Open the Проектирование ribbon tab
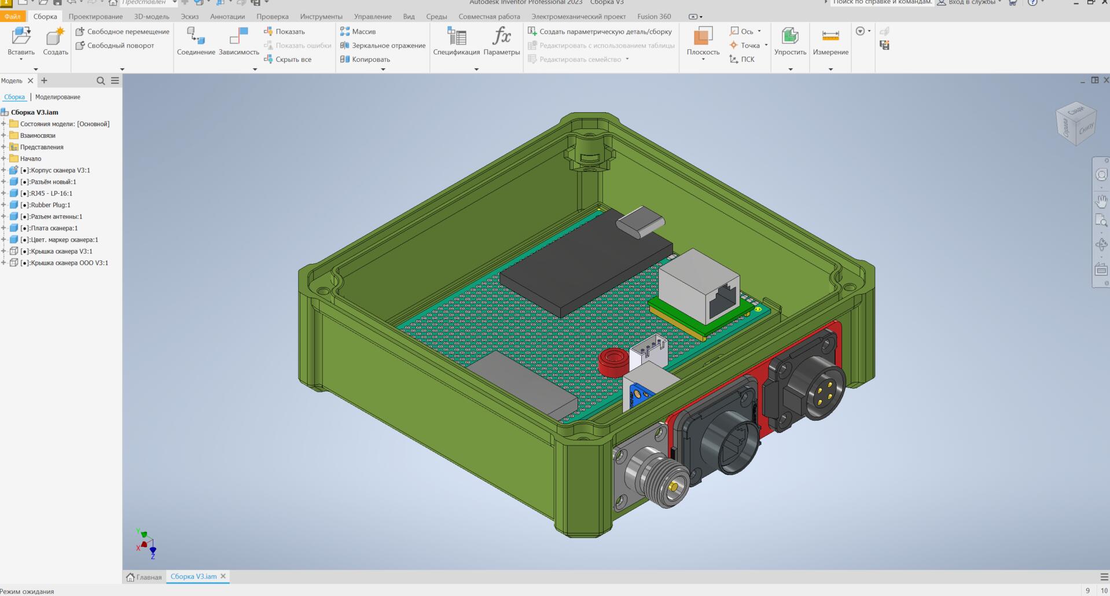The height and width of the screenshot is (596, 1110). (x=95, y=16)
